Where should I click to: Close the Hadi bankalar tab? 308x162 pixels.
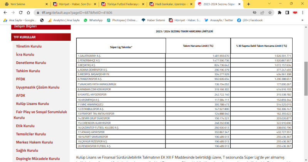click(191, 4)
